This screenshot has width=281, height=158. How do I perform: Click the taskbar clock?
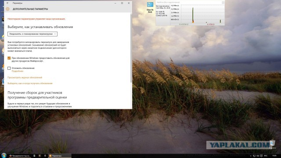coord(274,156)
